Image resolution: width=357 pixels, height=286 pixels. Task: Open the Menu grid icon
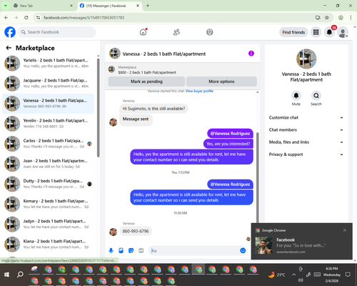click(316, 32)
